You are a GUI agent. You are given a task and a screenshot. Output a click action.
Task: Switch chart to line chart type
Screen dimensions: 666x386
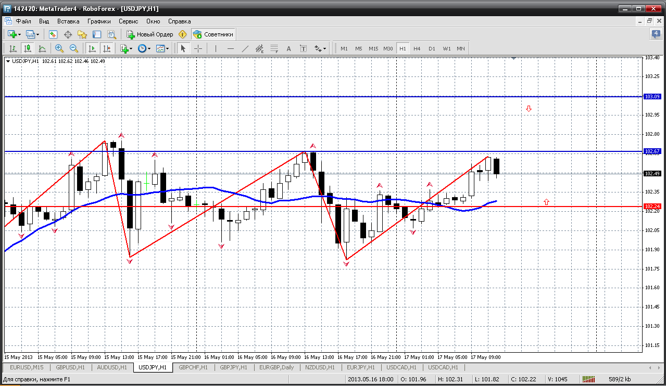point(42,48)
